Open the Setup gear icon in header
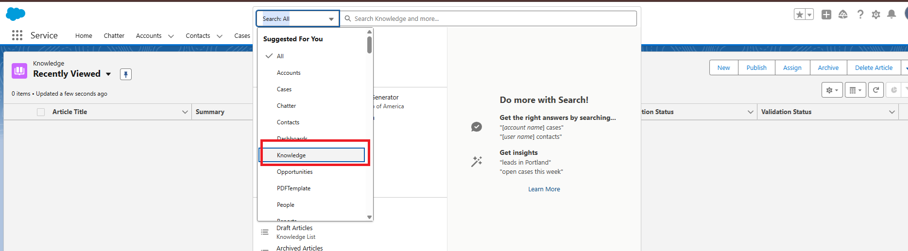This screenshot has width=908, height=251. [x=876, y=15]
